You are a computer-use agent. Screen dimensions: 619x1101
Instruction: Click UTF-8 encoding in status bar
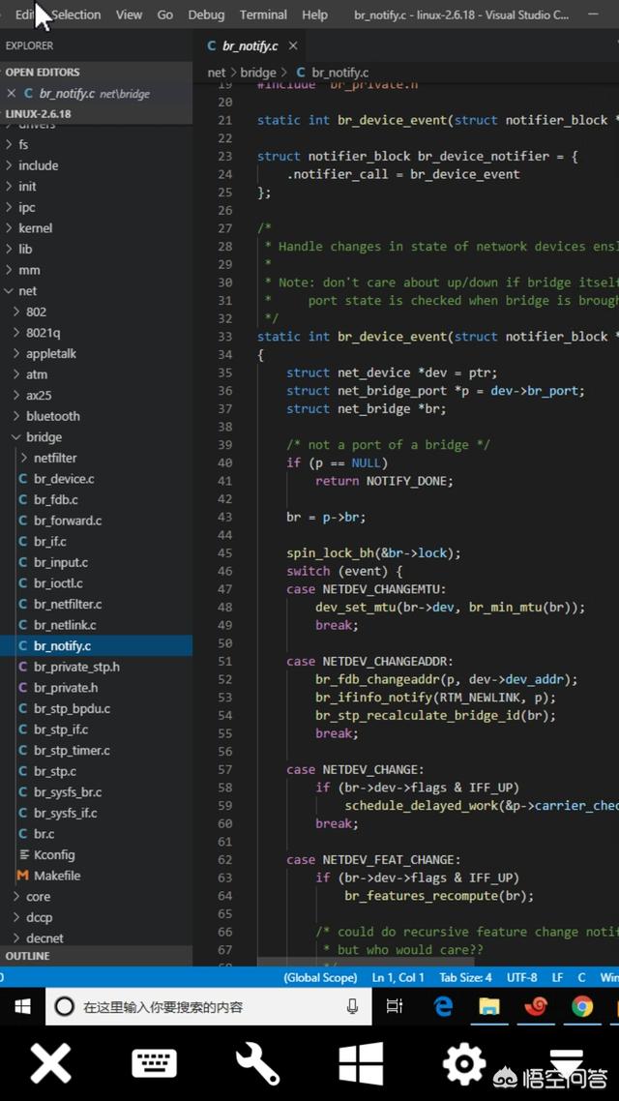point(521,977)
